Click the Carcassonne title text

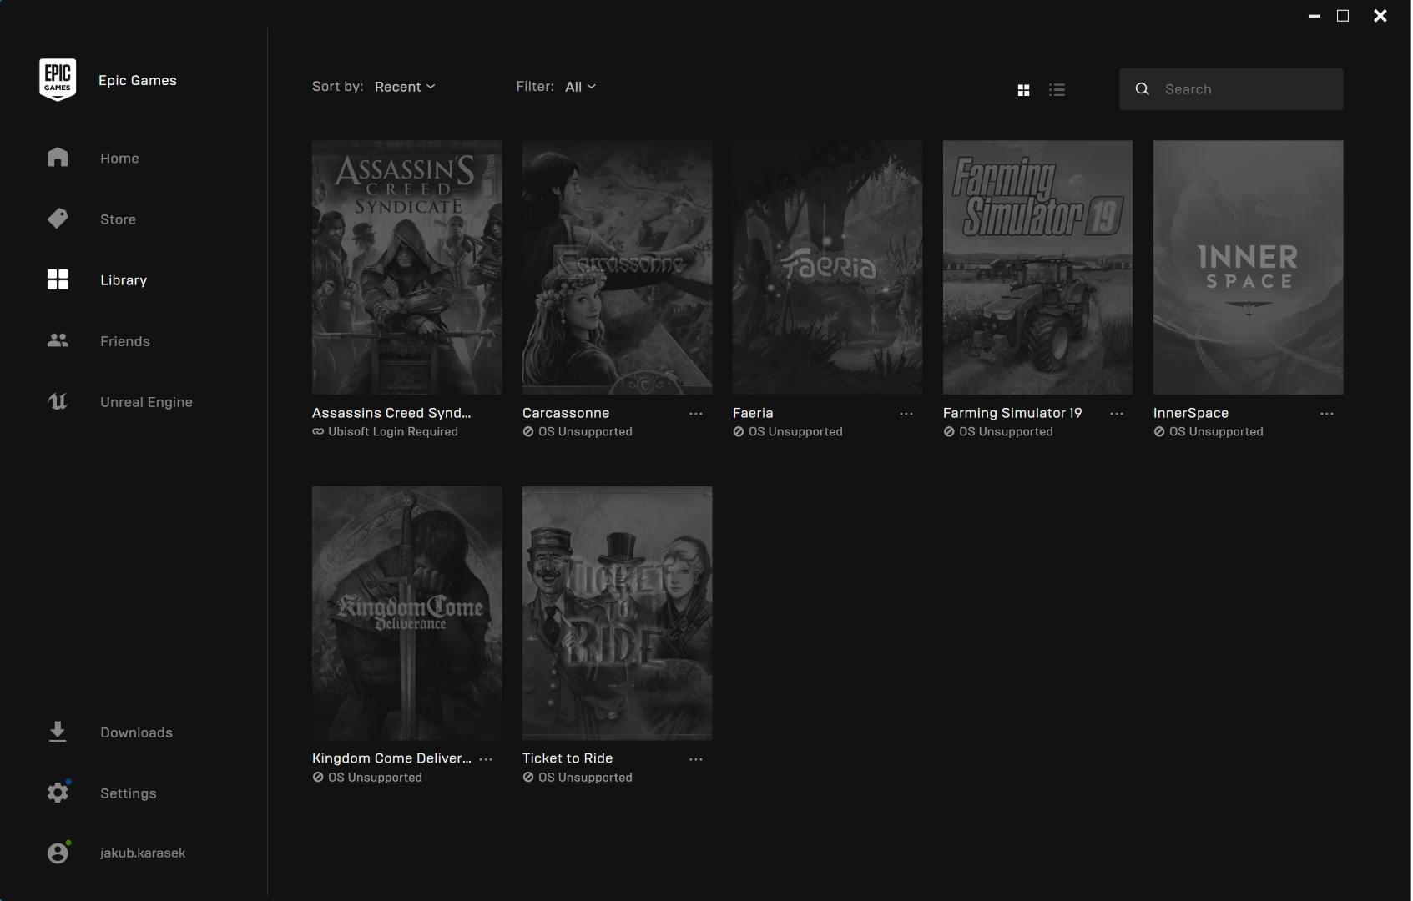click(566, 413)
